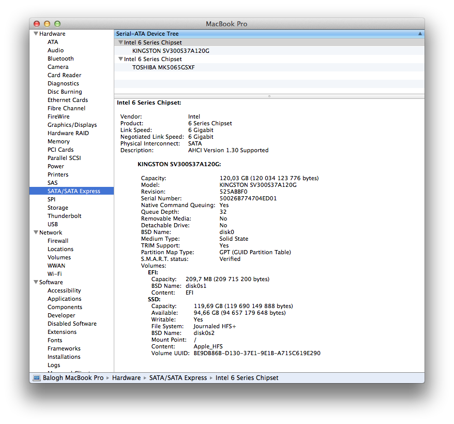The width and height of the screenshot is (454, 424).
Task: Open Logs in the sidebar
Action: (54, 365)
